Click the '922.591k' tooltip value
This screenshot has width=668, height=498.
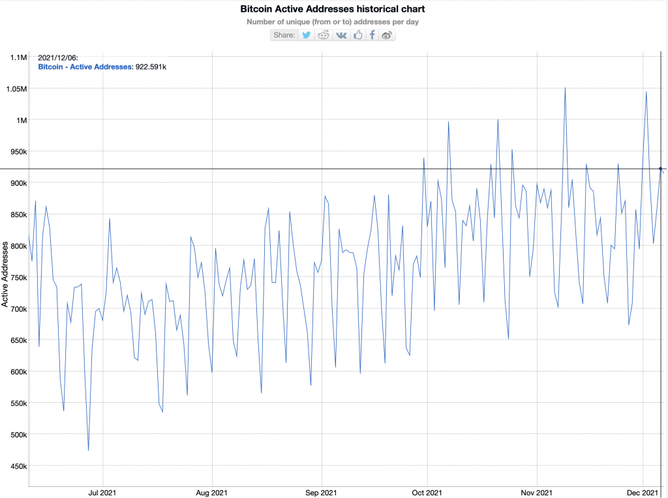151,67
